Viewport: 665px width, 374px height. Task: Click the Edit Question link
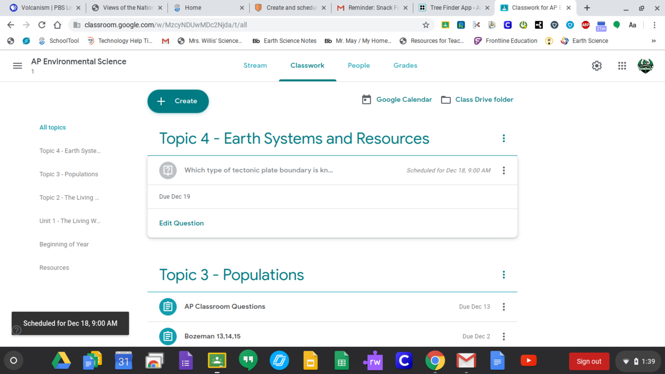(182, 223)
